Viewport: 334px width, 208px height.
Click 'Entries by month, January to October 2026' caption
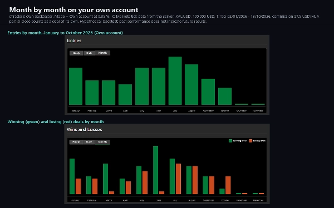coord(65,33)
